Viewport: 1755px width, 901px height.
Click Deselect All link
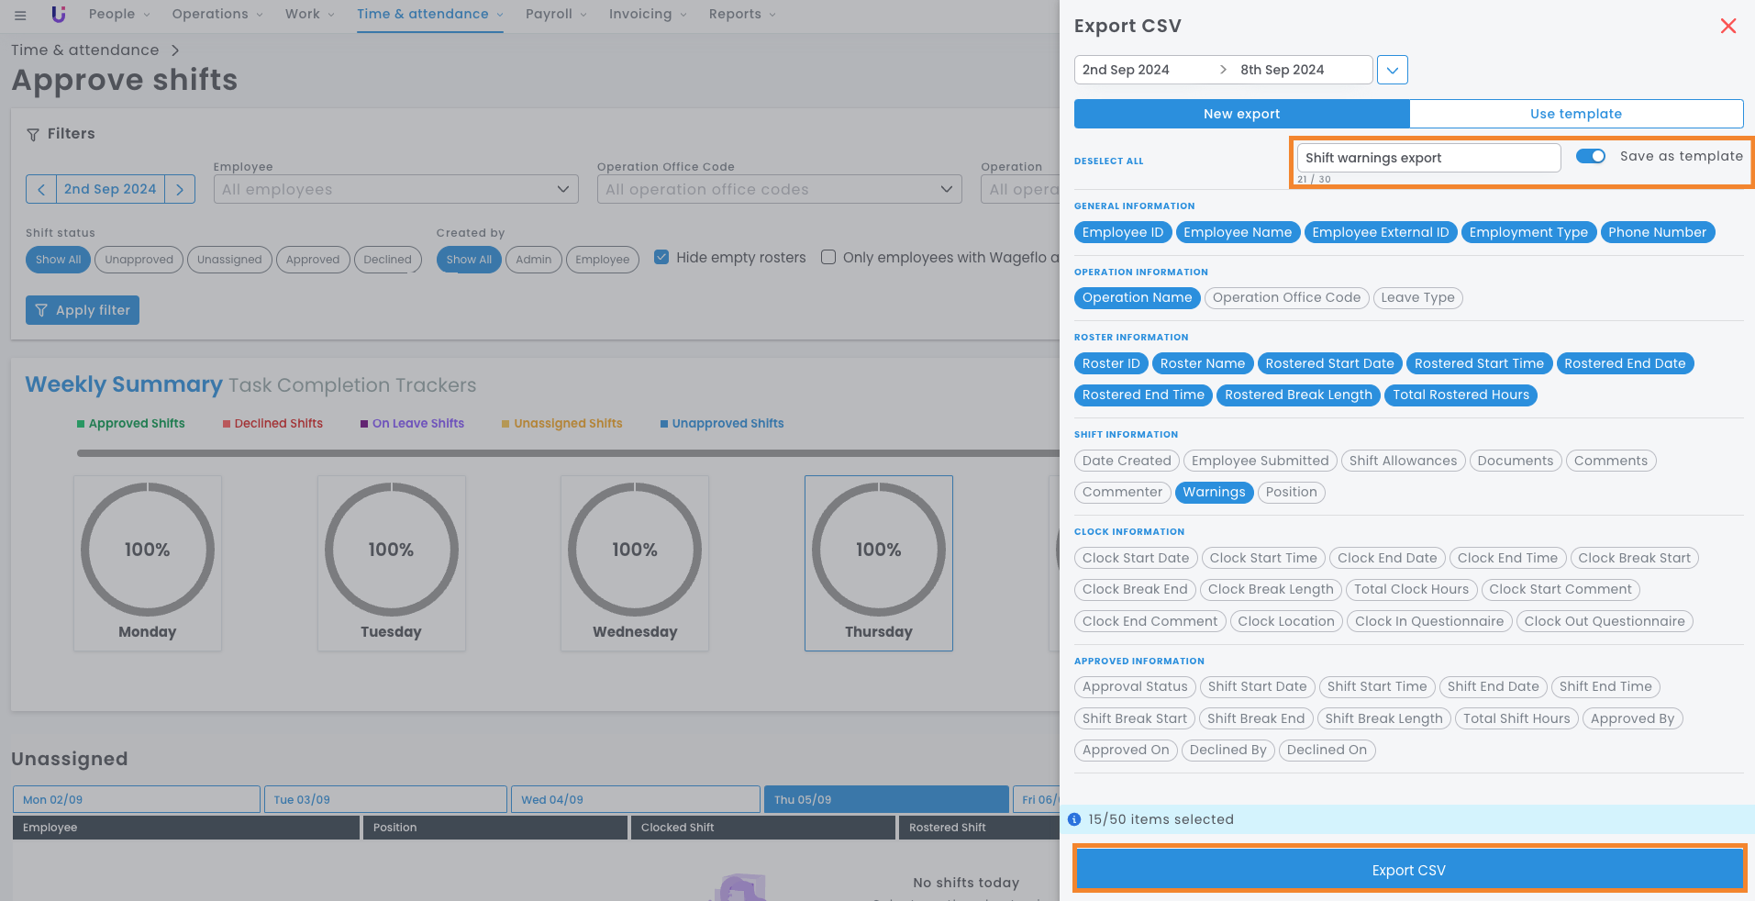1108,161
